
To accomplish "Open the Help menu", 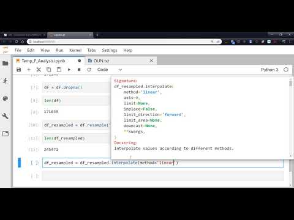I will [x=128, y=50].
